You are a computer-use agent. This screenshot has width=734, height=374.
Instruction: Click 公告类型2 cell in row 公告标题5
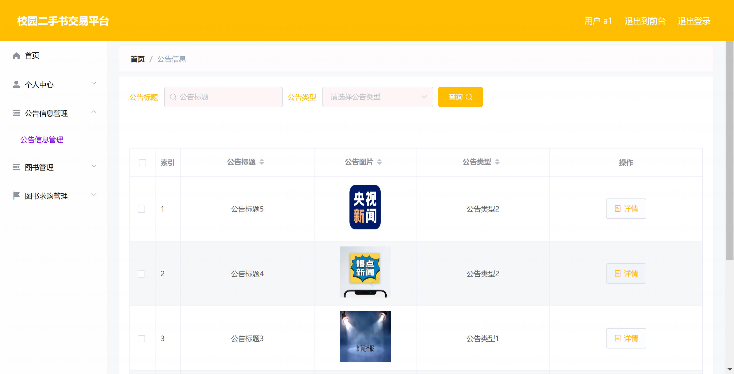483,209
